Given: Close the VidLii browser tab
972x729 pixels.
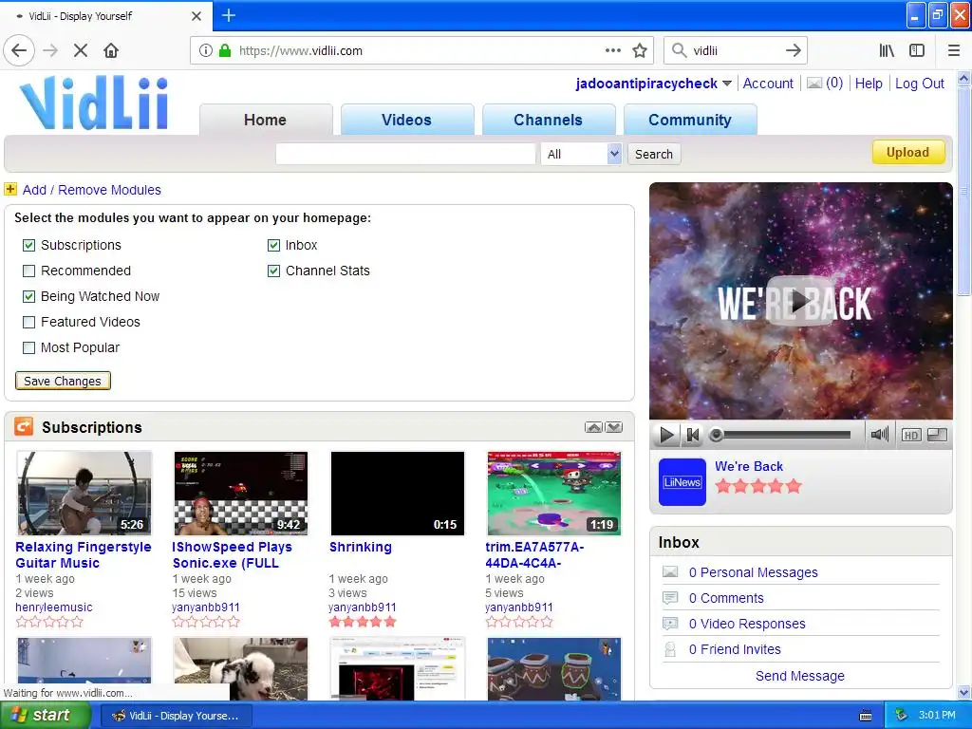Looking at the screenshot, I should click(x=196, y=16).
